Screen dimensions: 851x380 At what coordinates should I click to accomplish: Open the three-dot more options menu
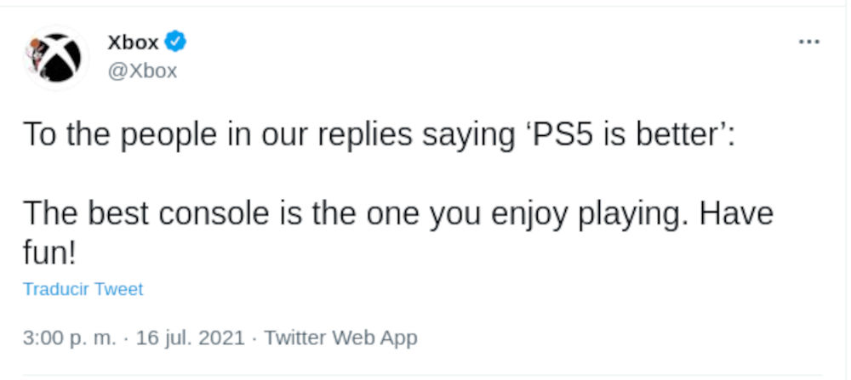[x=808, y=42]
